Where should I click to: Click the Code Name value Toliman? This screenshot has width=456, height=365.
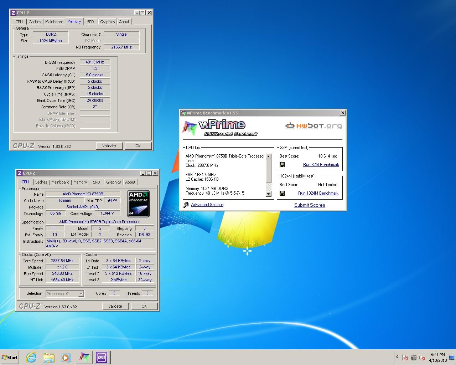[65, 200]
